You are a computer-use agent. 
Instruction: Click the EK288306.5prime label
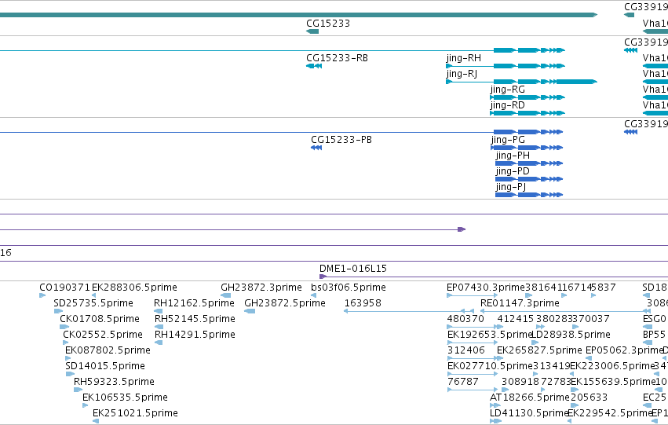click(x=135, y=288)
